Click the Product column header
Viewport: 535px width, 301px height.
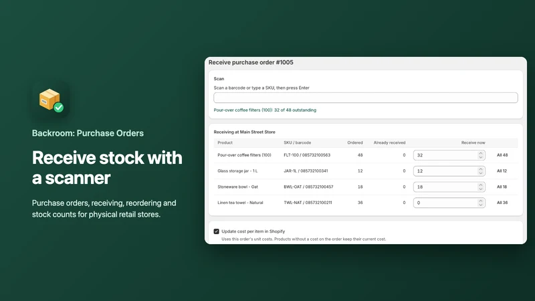point(225,142)
